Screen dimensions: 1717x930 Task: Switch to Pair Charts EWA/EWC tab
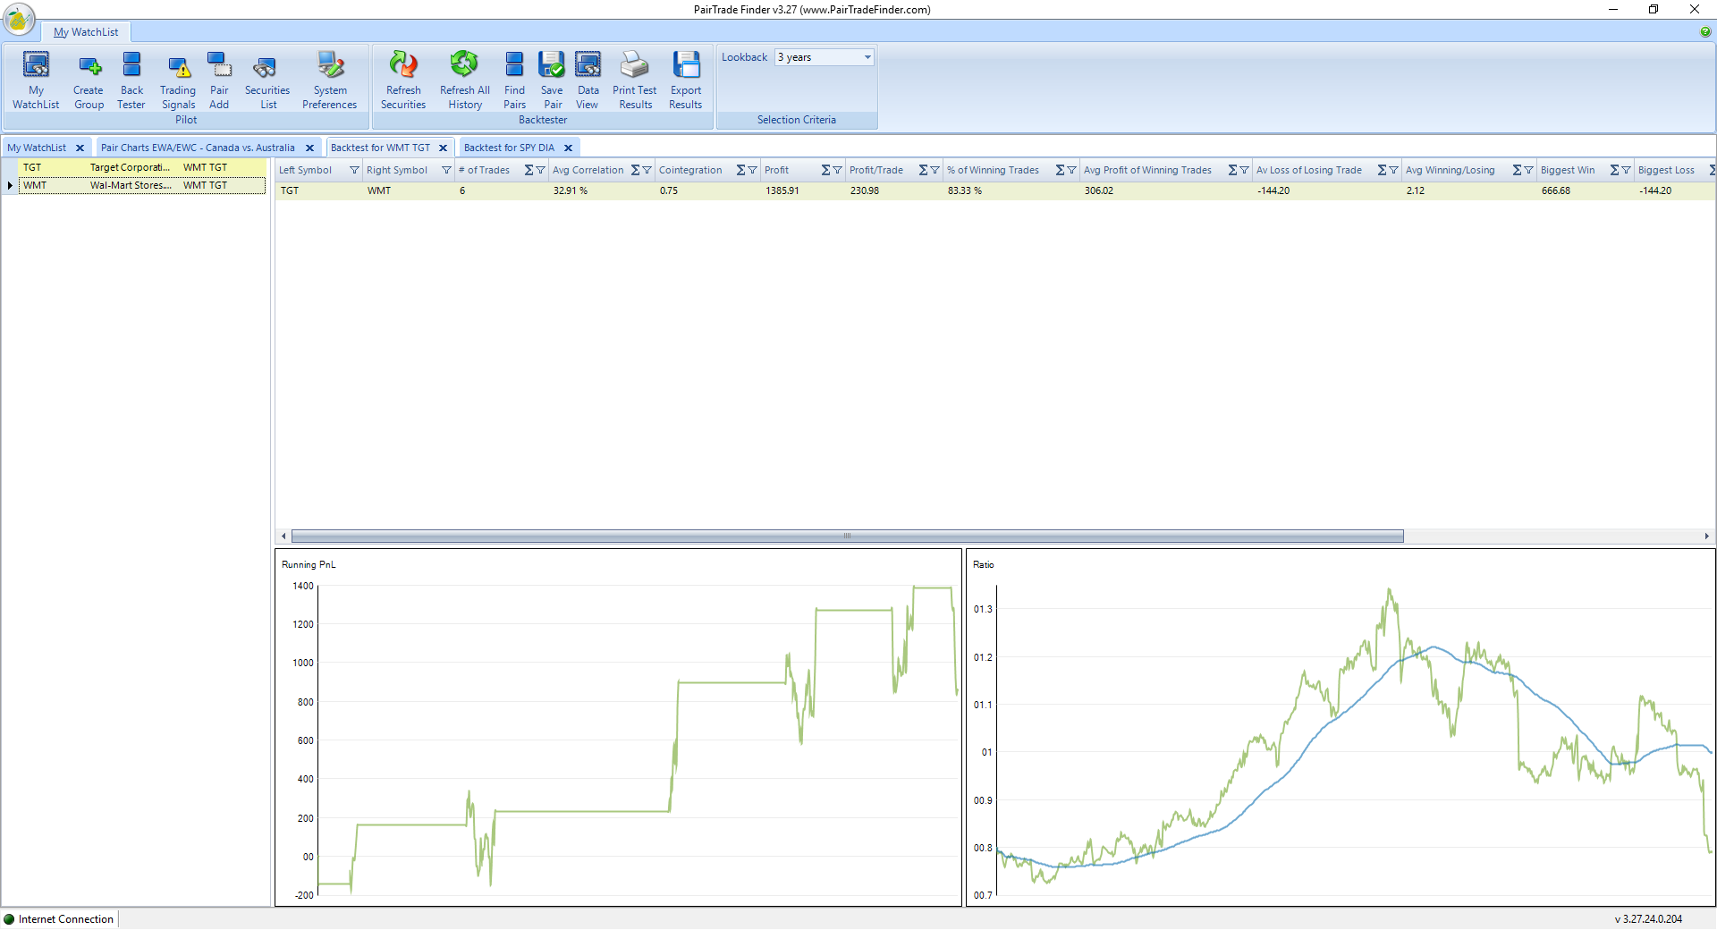pyautogui.click(x=198, y=148)
